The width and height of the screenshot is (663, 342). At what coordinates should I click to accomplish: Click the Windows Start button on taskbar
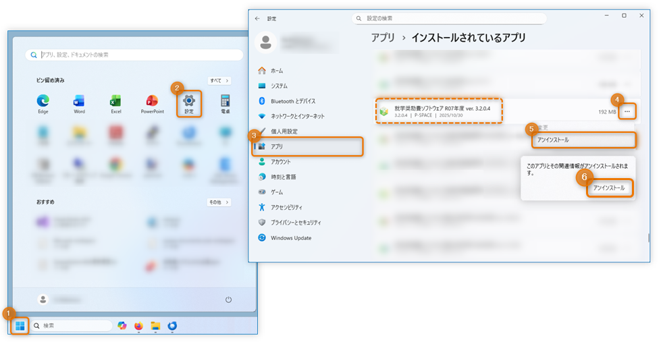coord(20,326)
